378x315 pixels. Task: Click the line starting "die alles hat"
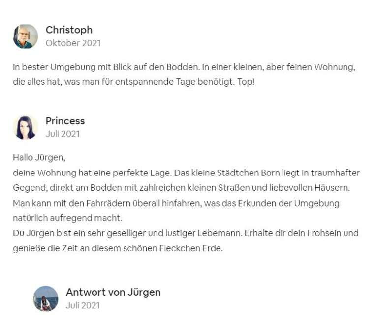pyautogui.click(x=133, y=81)
